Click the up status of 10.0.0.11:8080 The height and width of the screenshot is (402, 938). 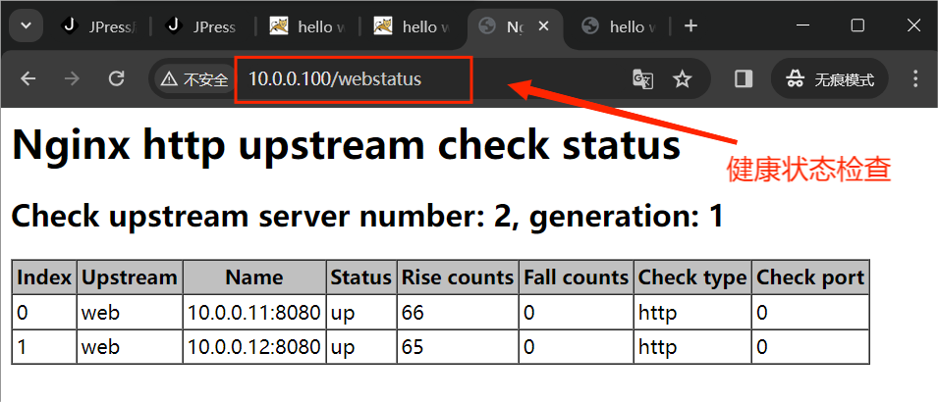[x=343, y=313]
